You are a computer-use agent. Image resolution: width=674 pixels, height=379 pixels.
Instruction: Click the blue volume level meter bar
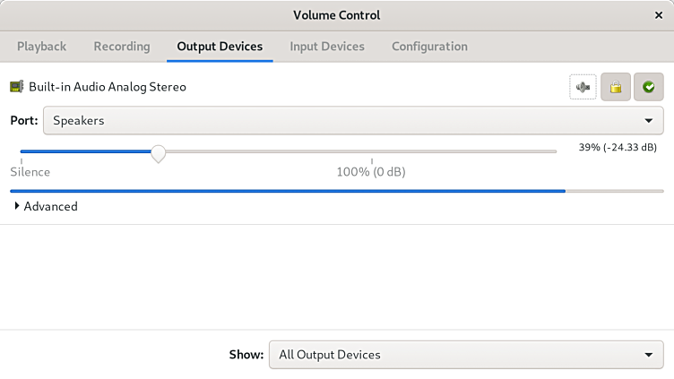point(287,191)
